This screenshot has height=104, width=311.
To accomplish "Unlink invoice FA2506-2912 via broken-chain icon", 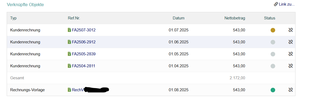I will [x=291, y=42].
